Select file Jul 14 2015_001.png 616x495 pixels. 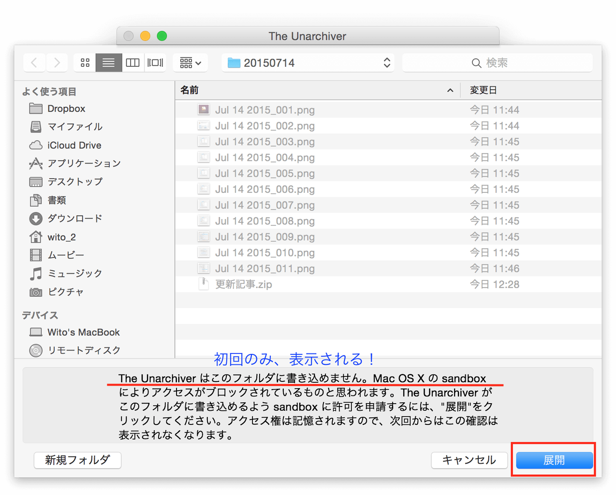tap(389, 110)
